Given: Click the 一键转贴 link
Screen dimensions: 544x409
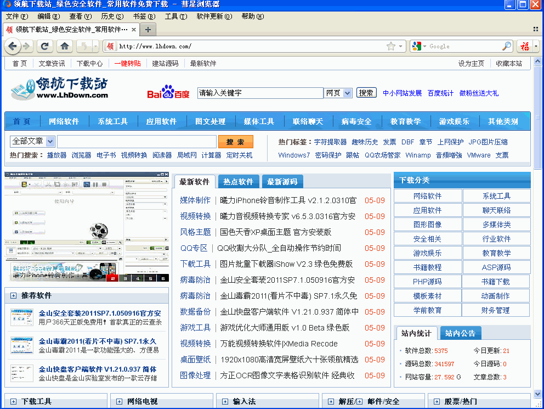Looking at the screenshot, I should tap(128, 63).
